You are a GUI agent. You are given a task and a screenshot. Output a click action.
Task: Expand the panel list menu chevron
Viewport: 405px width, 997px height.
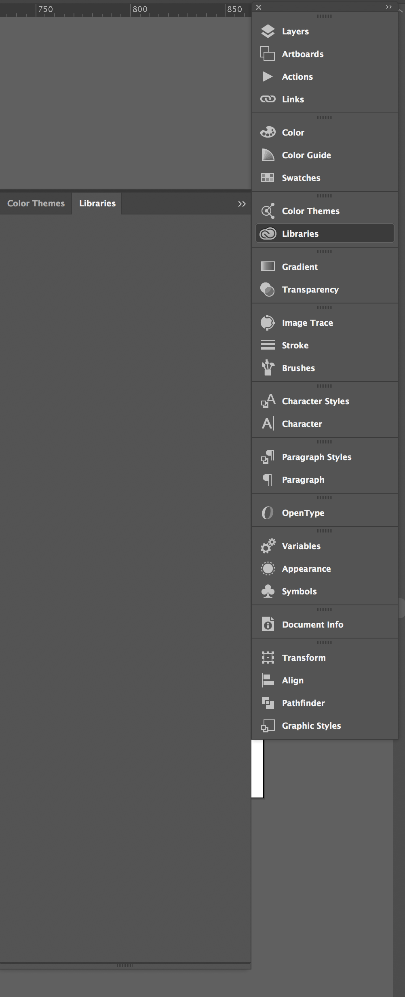pos(388,7)
